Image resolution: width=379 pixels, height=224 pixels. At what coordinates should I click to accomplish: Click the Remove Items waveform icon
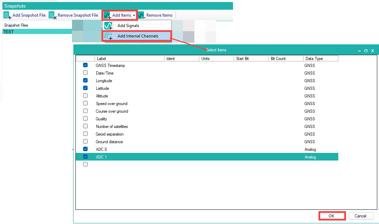pyautogui.click(x=142, y=15)
